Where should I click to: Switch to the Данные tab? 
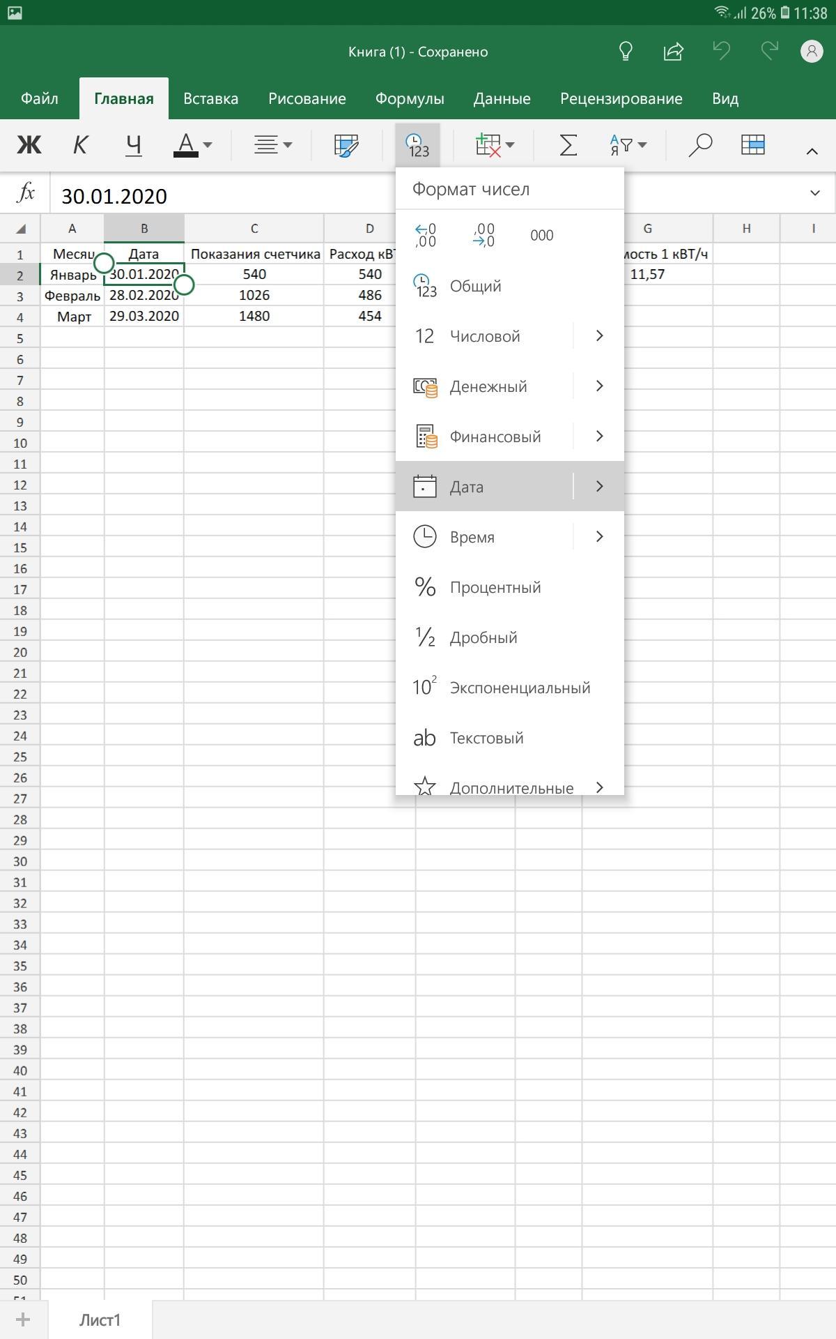(x=502, y=98)
